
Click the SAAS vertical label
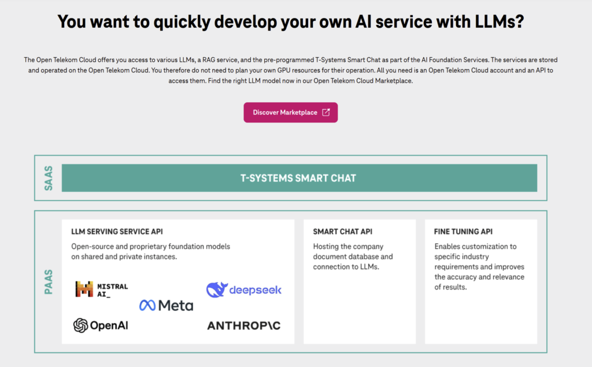click(49, 178)
